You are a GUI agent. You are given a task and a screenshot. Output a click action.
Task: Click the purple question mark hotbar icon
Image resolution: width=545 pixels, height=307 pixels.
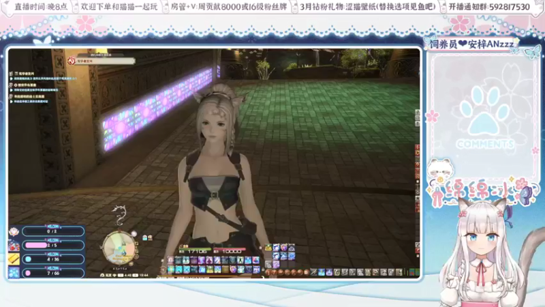pyautogui.click(x=276, y=265)
